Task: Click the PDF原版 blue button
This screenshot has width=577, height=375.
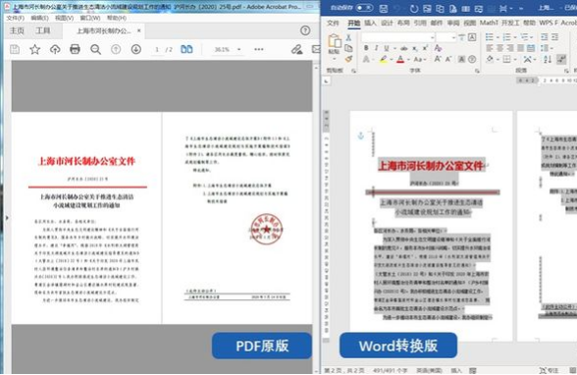Action: click(x=262, y=346)
